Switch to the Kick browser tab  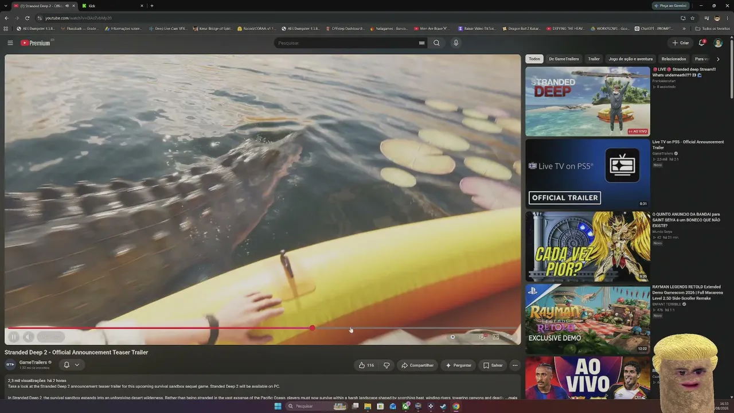click(112, 6)
